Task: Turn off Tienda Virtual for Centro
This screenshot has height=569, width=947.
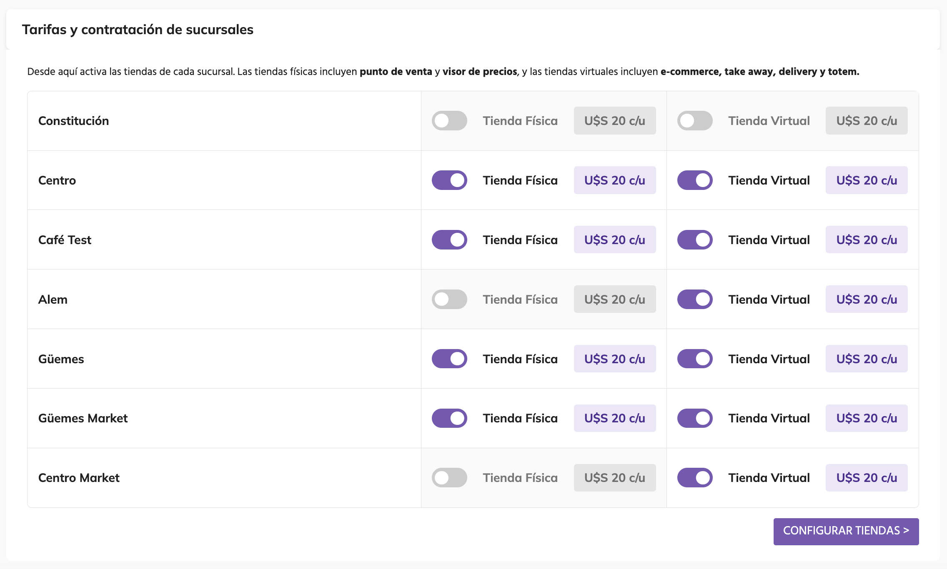Action: point(694,180)
